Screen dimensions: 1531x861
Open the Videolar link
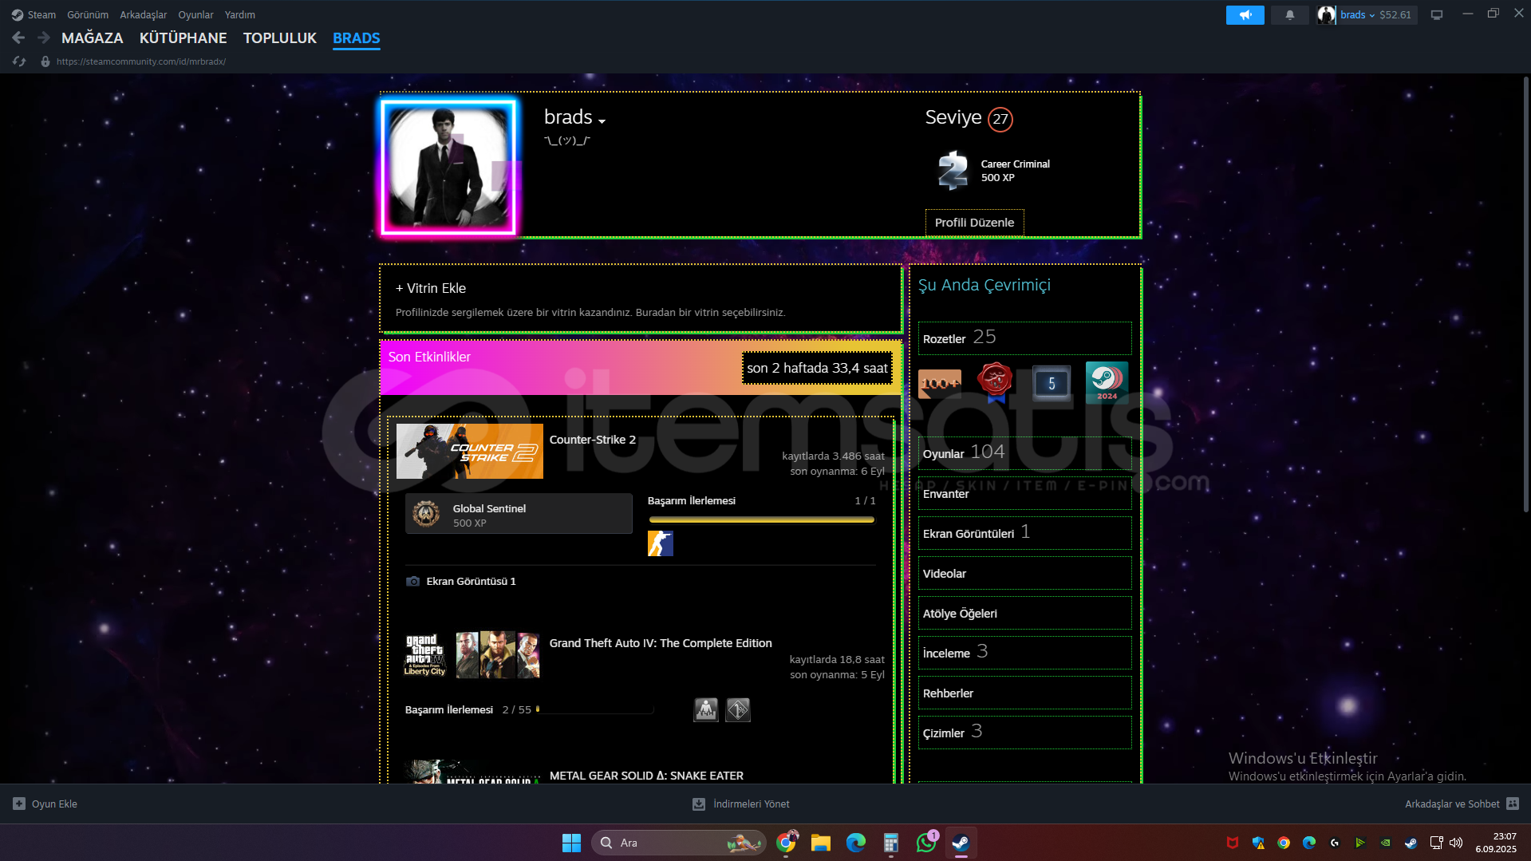tap(1024, 573)
